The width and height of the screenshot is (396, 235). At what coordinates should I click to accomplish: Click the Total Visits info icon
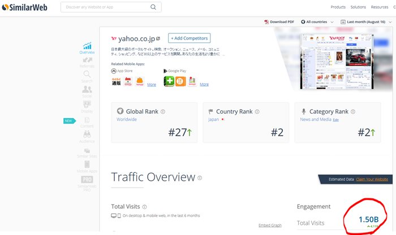(x=144, y=207)
